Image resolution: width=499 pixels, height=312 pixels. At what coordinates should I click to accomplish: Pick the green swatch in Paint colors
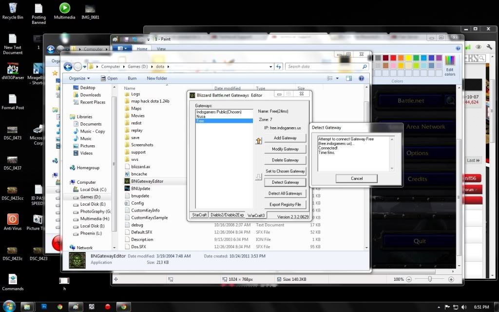416,58
